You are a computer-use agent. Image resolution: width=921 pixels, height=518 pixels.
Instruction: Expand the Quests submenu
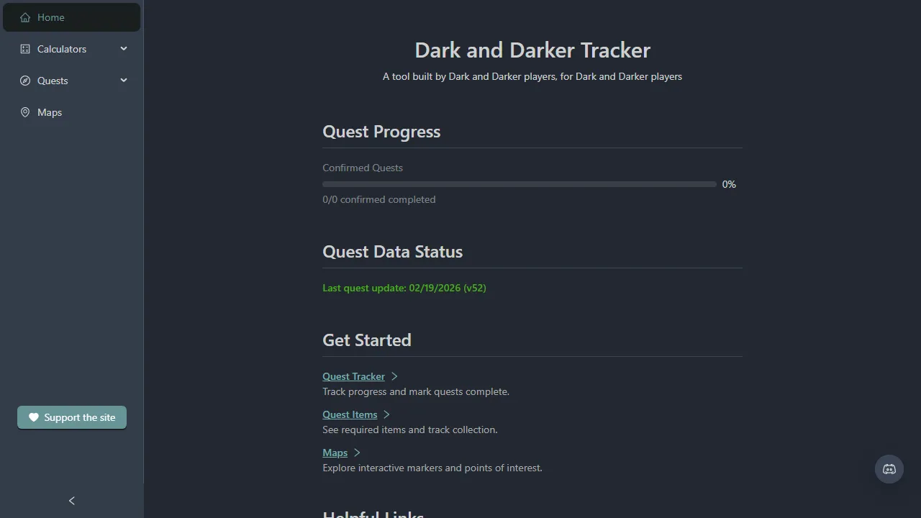tap(123, 80)
